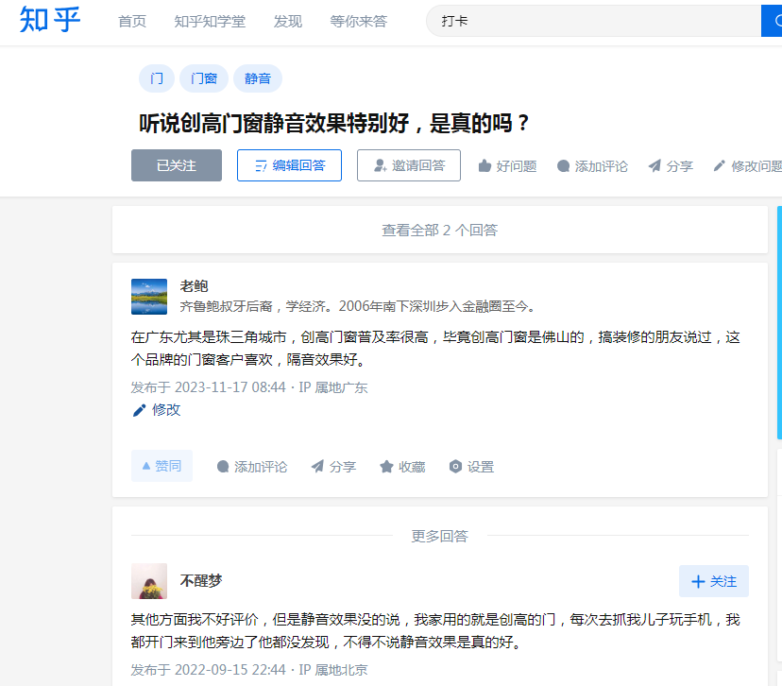Click the question title about 创高门窗静音效果

(x=333, y=123)
